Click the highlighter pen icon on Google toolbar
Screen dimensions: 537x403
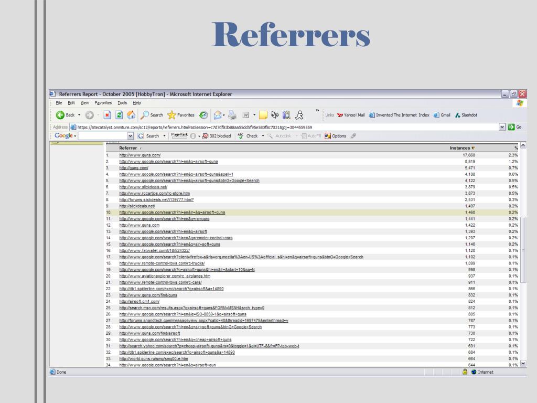pos(353,136)
